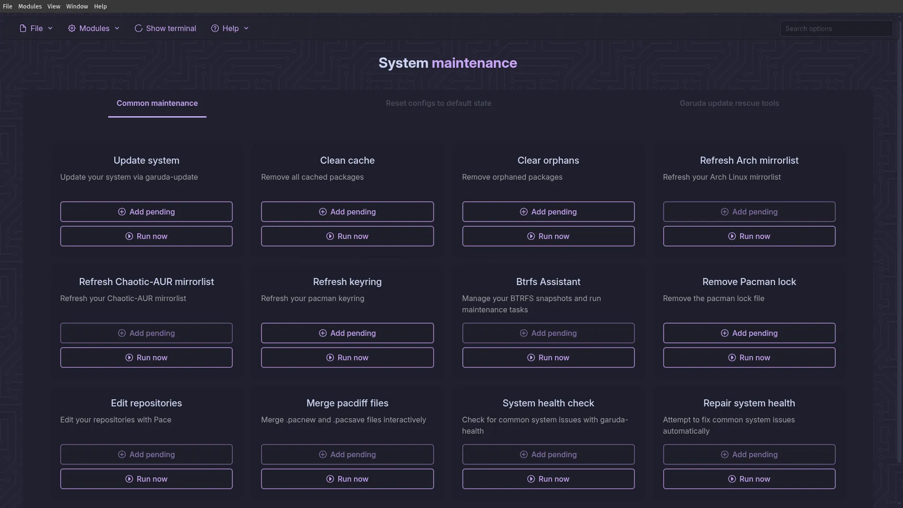
Task: Add Update system to pending
Action: coord(146,212)
